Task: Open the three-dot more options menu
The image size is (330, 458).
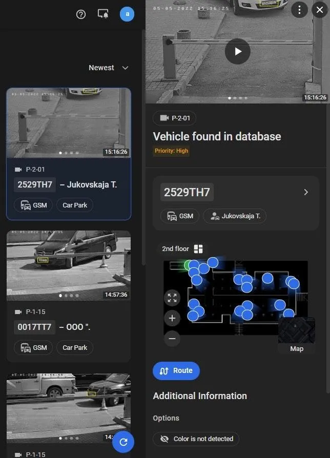Action: click(299, 10)
